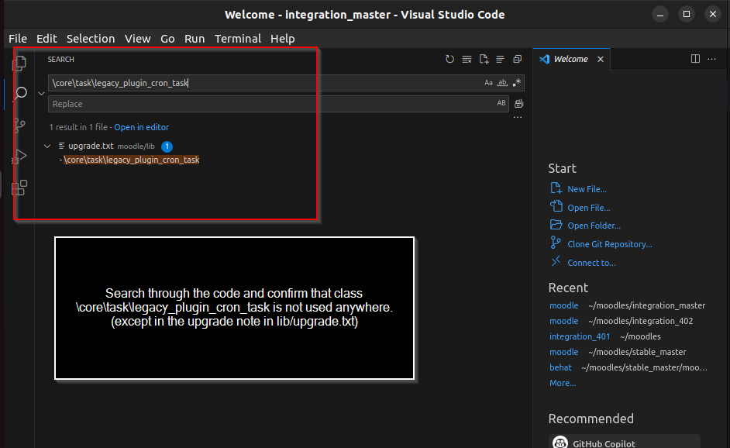Open recent moodle in integration_master
The height and width of the screenshot is (448, 730).
564,305
